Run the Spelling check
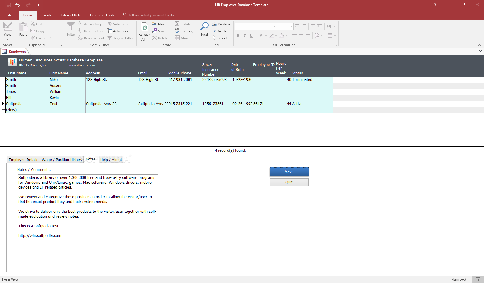 pos(184,31)
